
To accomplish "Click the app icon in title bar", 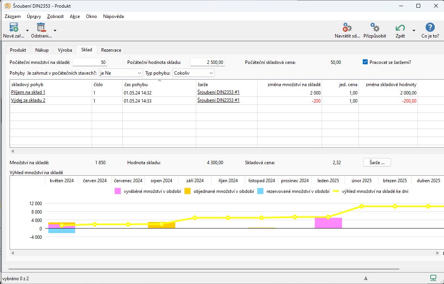I will pyautogui.click(x=7, y=6).
